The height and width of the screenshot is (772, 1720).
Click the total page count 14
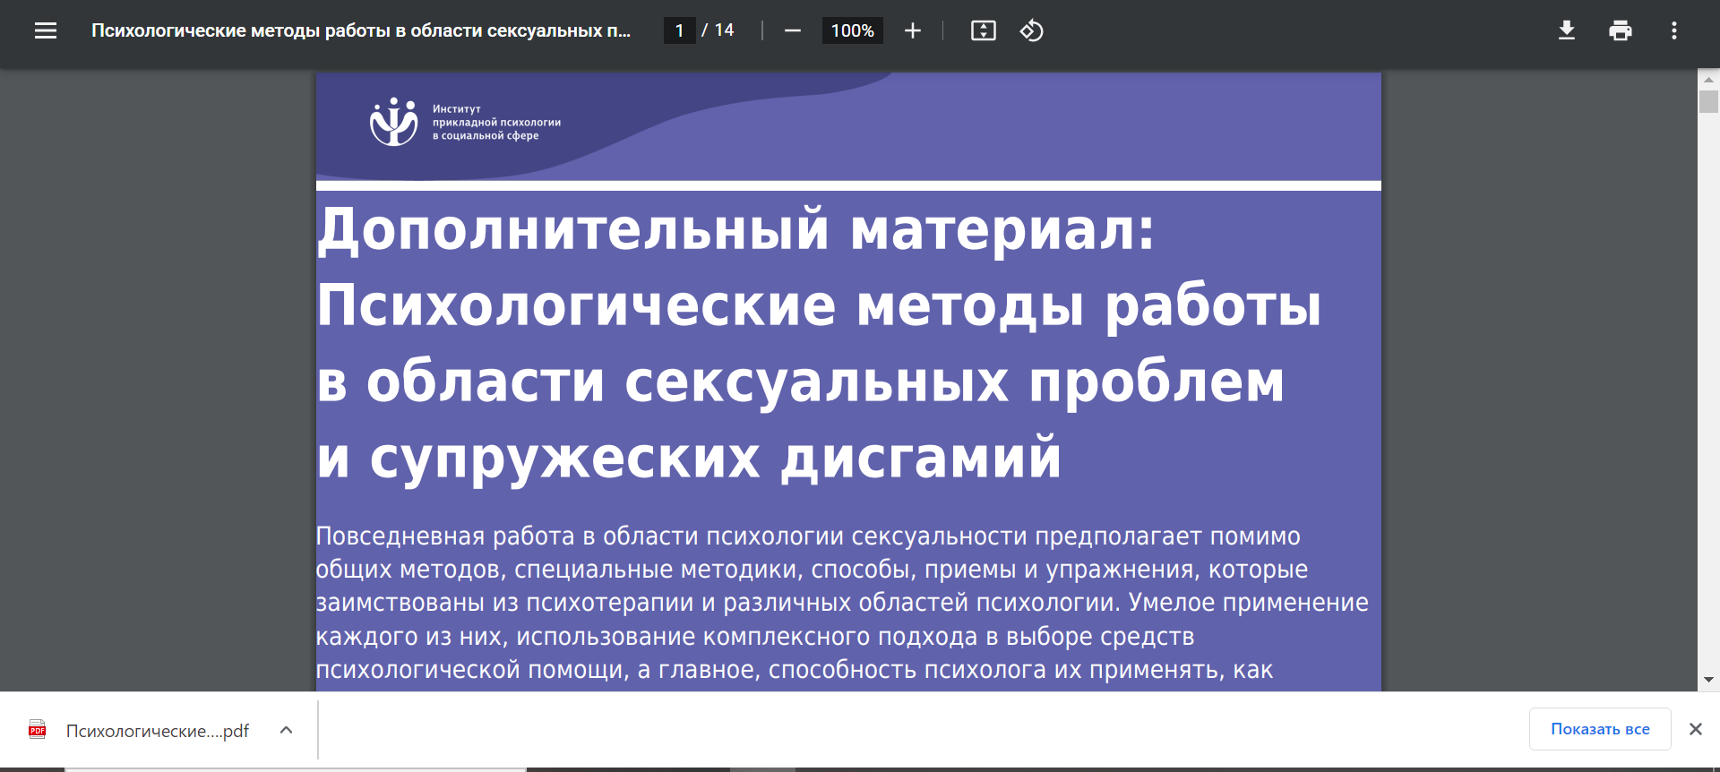724,30
